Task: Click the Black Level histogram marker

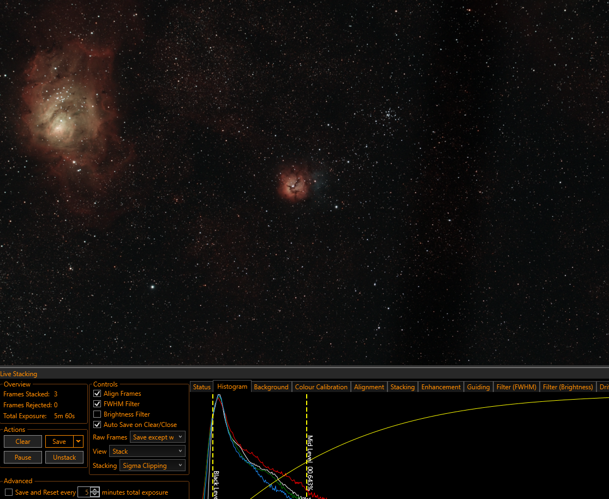Action: tap(213, 447)
